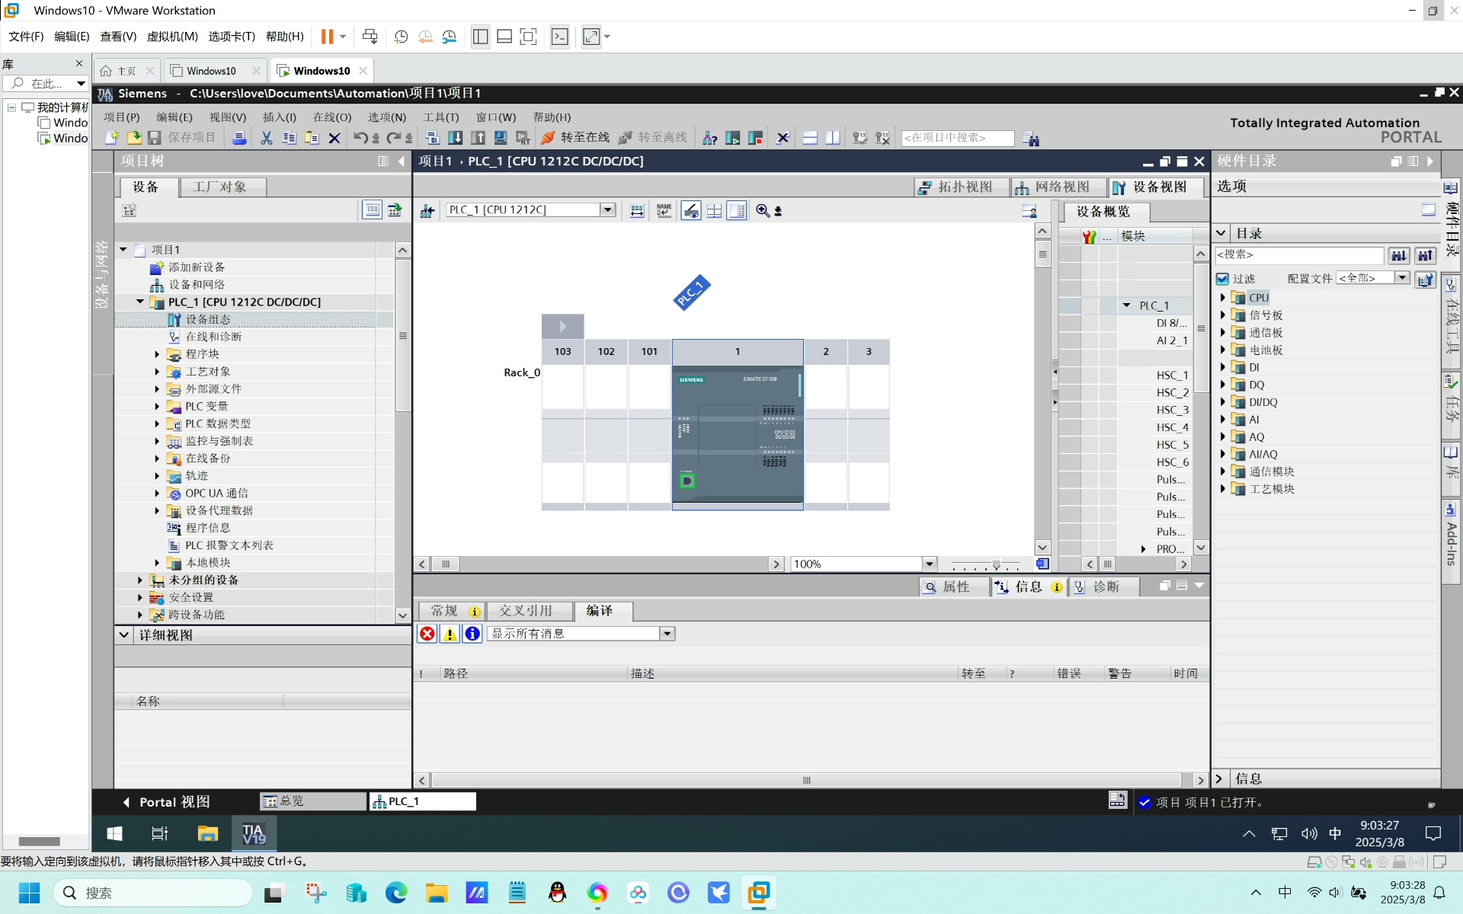
Task: Open the 显示所有消息 message filter dropdown
Action: coord(667,634)
